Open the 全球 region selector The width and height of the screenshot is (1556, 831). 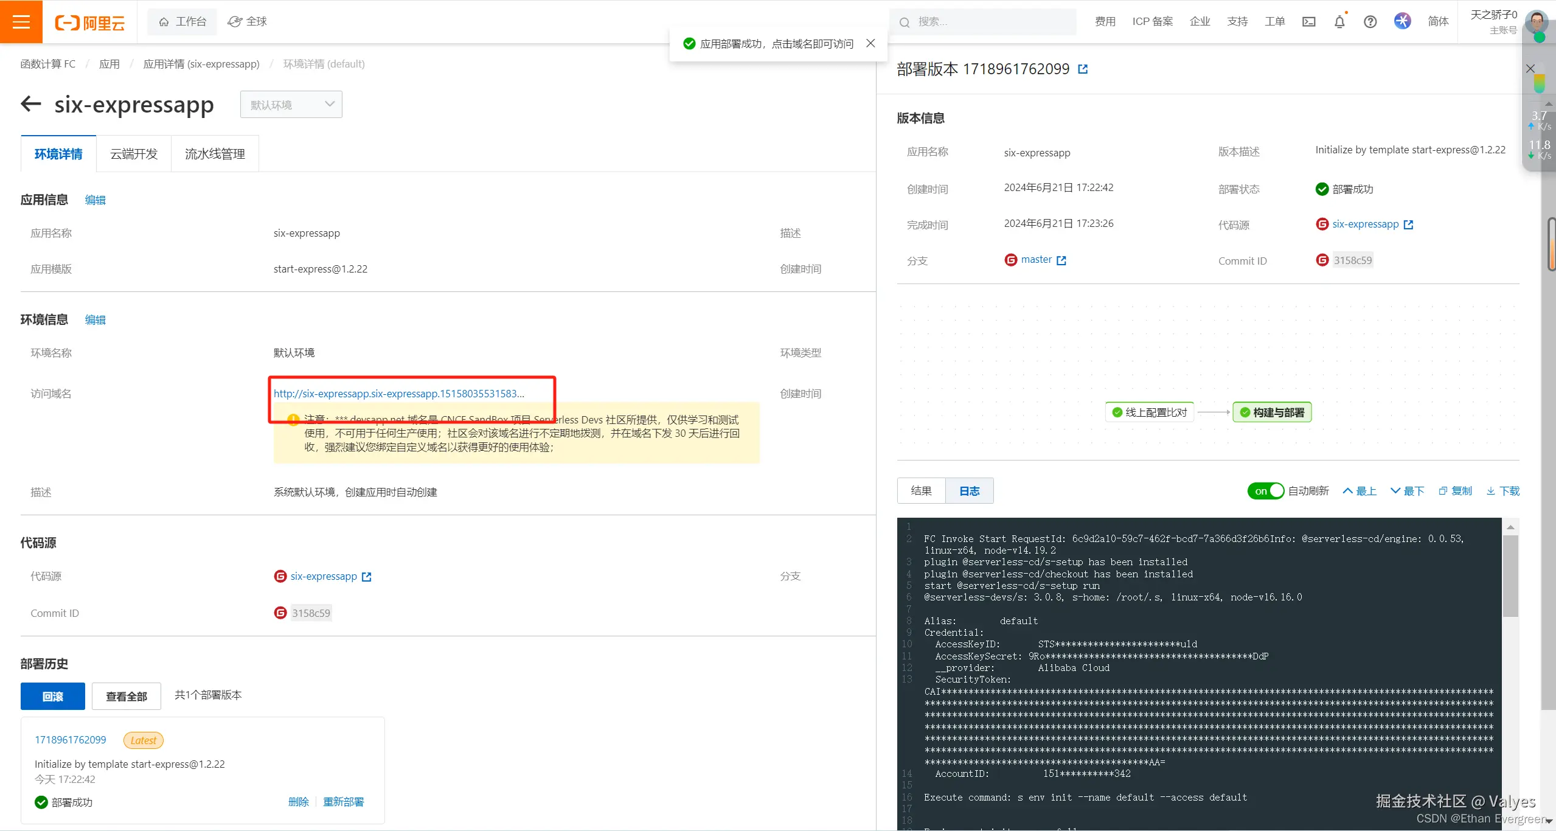tap(248, 22)
